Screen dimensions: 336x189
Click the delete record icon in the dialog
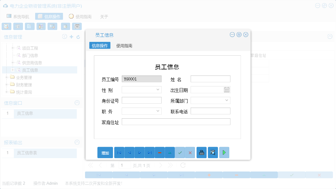pos(160,152)
